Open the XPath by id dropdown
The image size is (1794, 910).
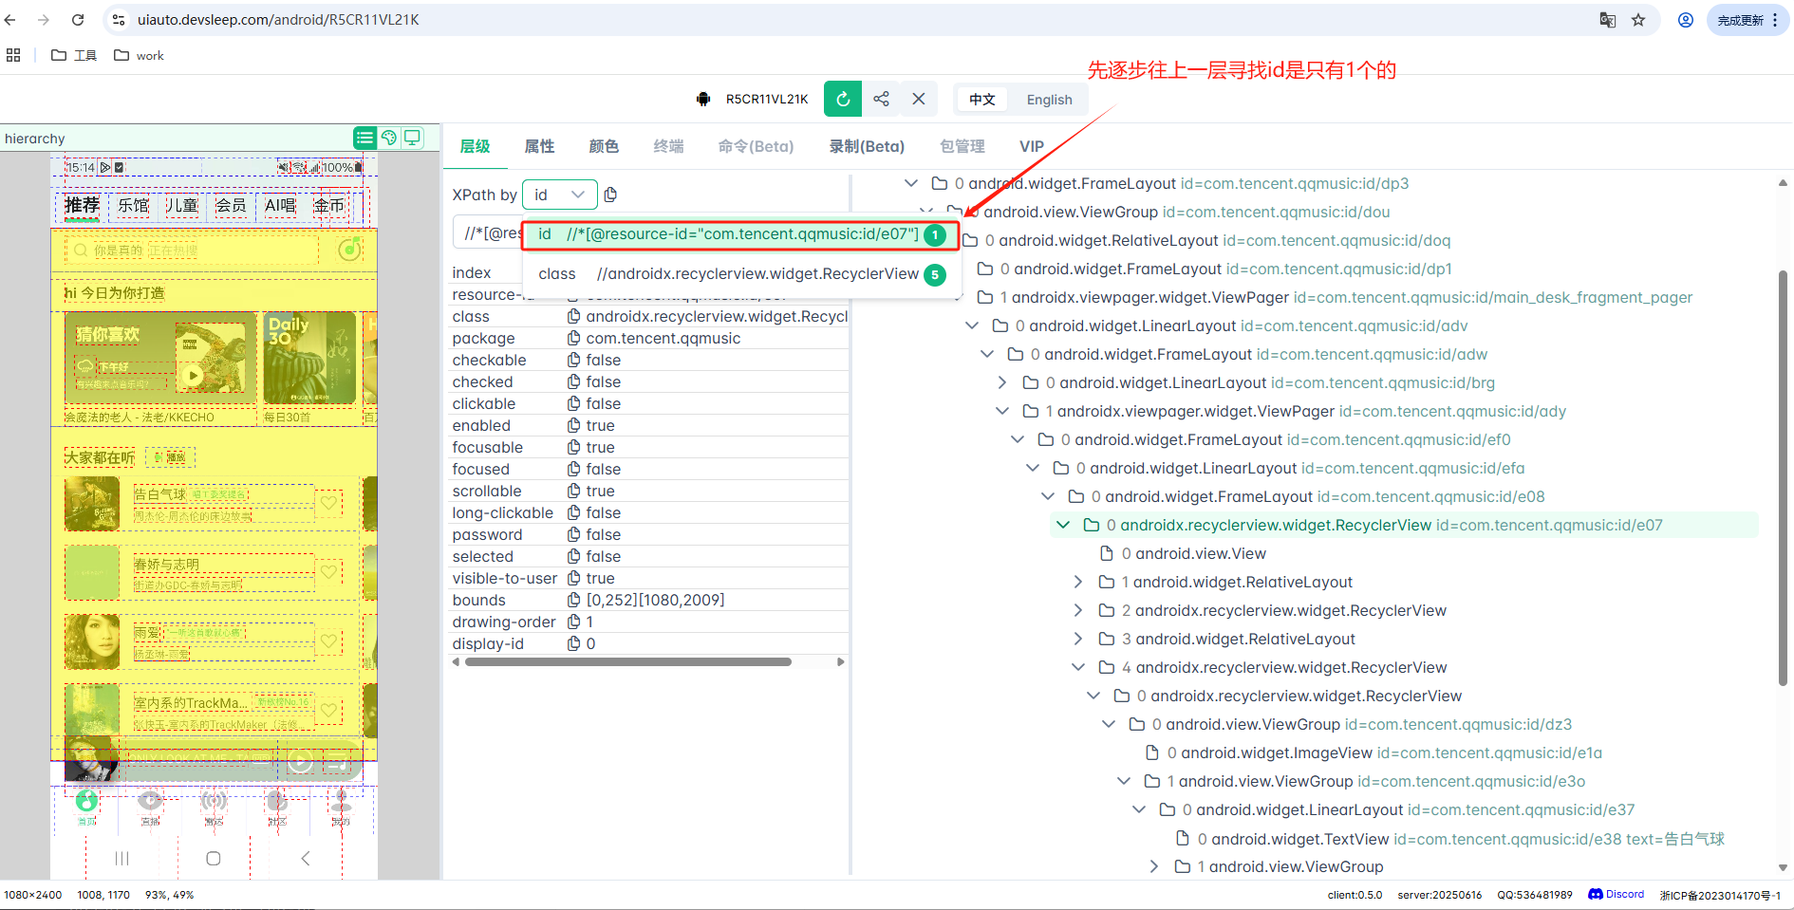click(x=560, y=195)
